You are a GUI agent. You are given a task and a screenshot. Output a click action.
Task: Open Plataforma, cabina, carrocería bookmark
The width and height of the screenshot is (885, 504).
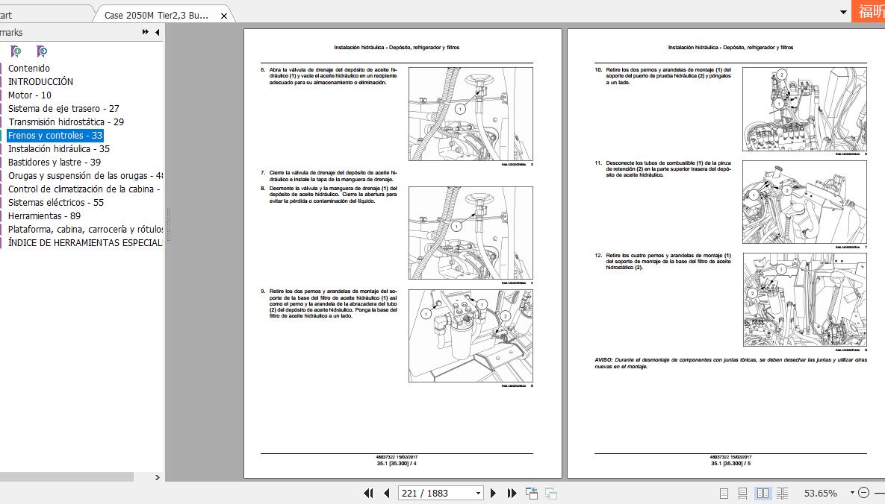[x=85, y=230]
